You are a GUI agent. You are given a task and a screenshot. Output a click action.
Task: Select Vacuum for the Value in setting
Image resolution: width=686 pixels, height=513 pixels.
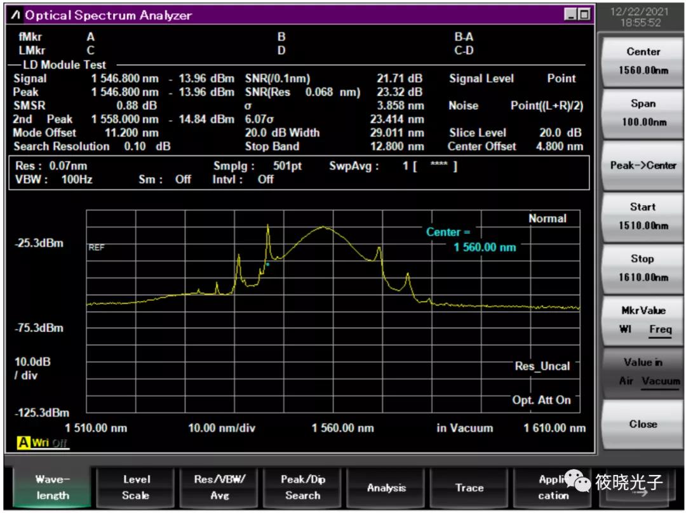(661, 381)
